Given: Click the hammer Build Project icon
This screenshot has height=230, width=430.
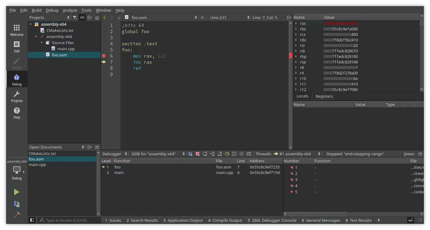Looking at the screenshot, I should click(x=17, y=215).
